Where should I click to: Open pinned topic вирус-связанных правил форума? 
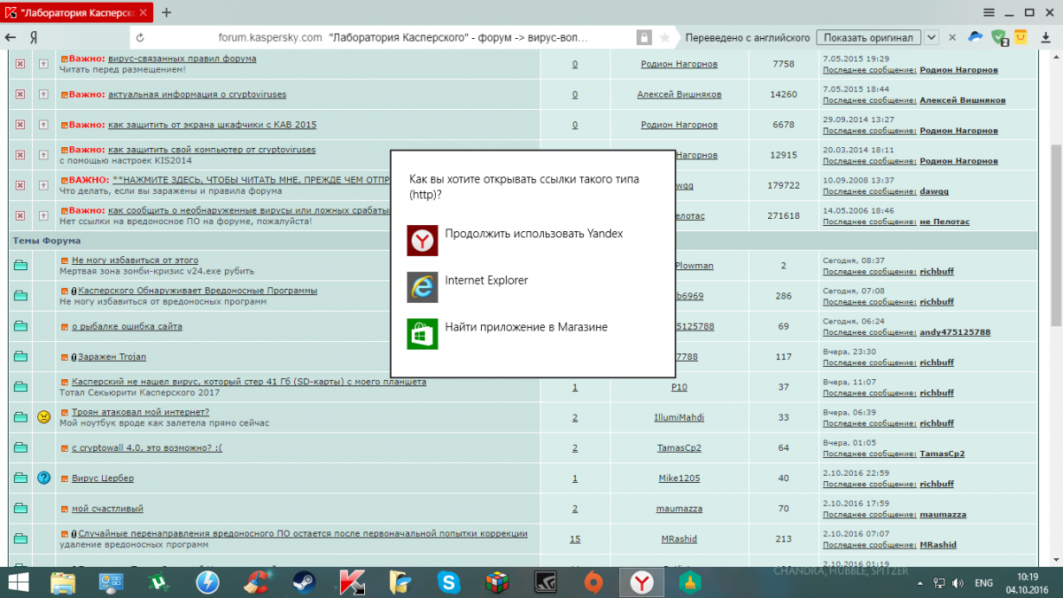coord(182,58)
